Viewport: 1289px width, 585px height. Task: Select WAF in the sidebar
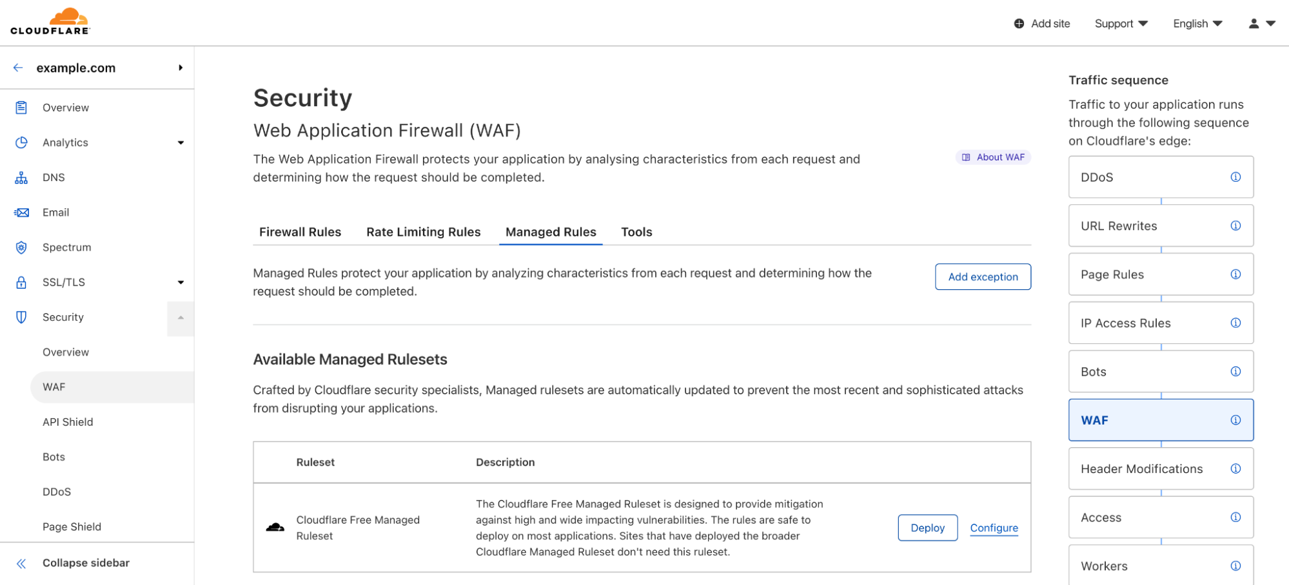(x=112, y=387)
